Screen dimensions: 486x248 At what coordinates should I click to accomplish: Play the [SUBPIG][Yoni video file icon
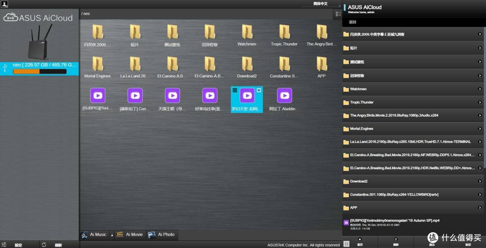pyautogui.click(x=98, y=95)
